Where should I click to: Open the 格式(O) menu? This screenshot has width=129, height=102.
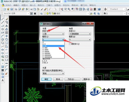pyautogui.click(x=41, y=5)
